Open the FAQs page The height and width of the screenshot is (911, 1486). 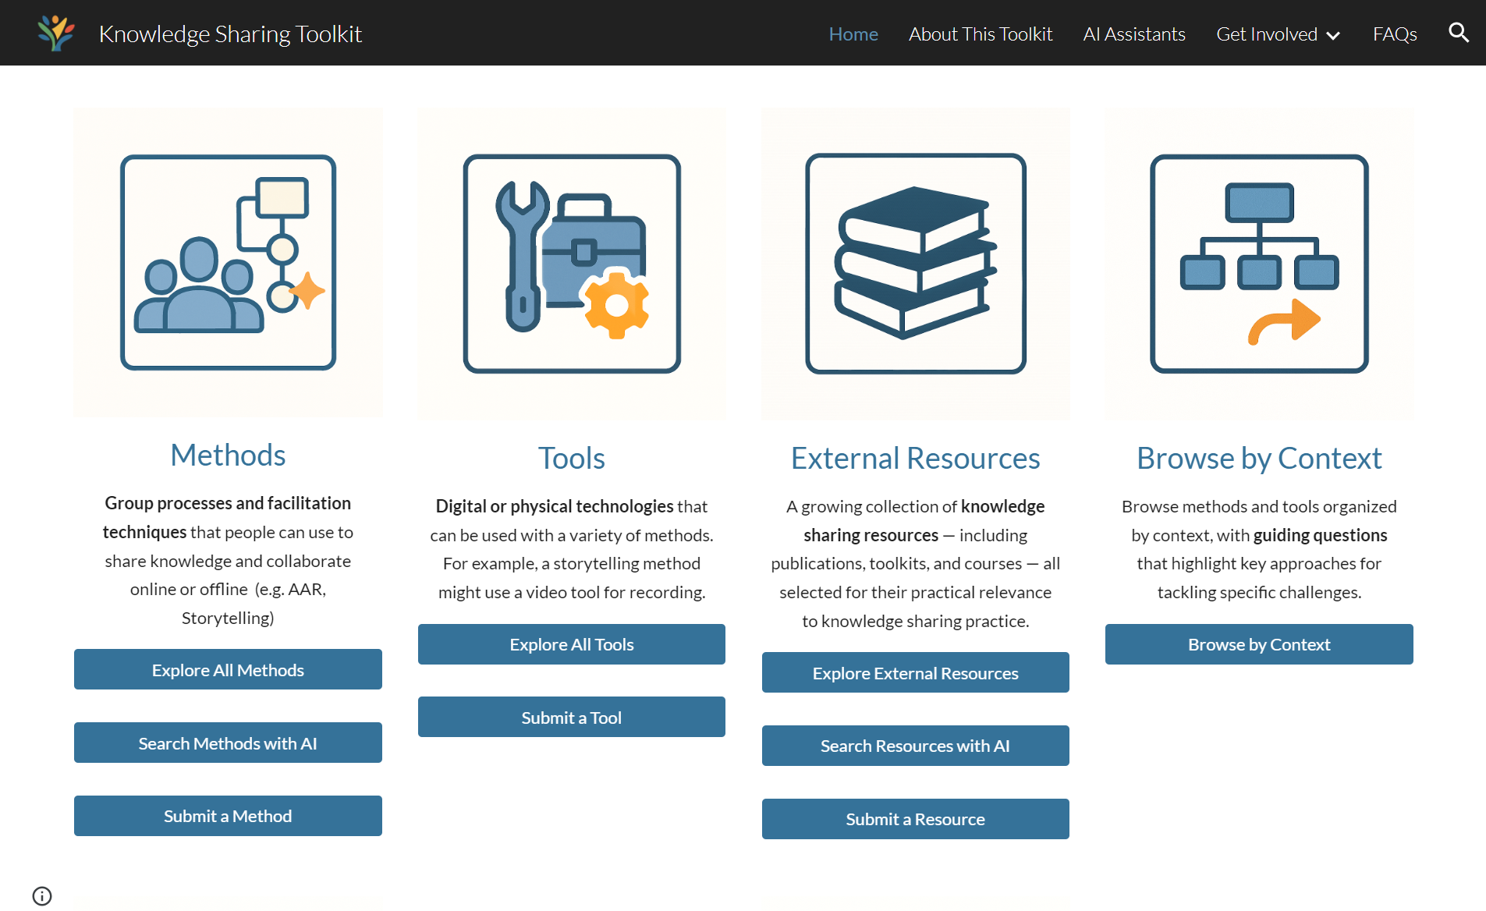(x=1395, y=34)
